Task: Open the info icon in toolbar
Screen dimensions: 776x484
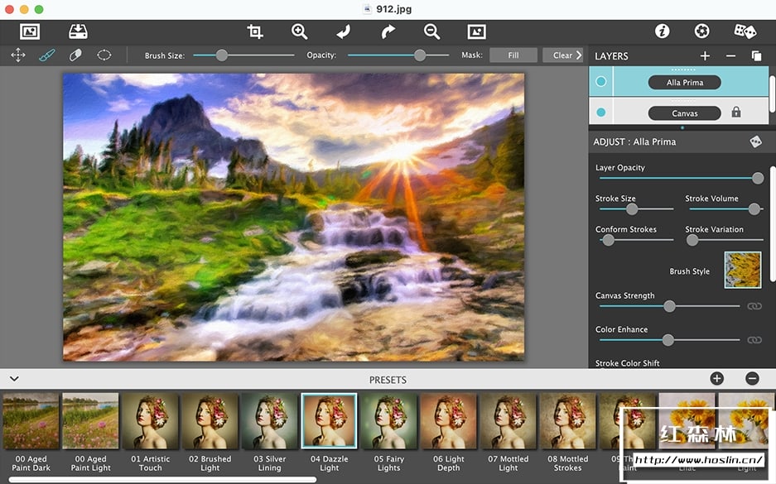Action: pyautogui.click(x=662, y=31)
